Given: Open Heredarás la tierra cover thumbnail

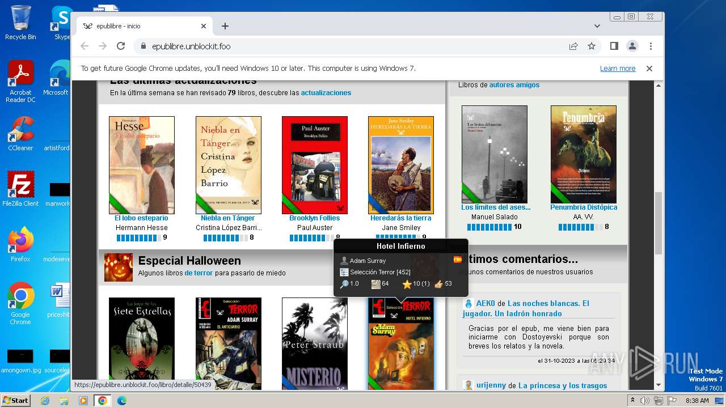Looking at the screenshot, I should pos(401,165).
